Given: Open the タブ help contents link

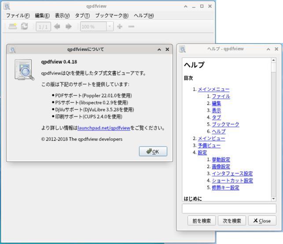Looking at the screenshot, I should tap(217, 117).
